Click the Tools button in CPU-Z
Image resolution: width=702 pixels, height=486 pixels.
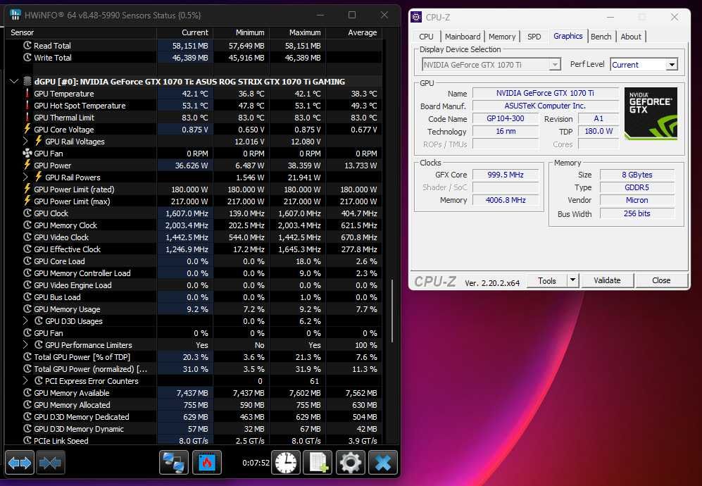[546, 280]
